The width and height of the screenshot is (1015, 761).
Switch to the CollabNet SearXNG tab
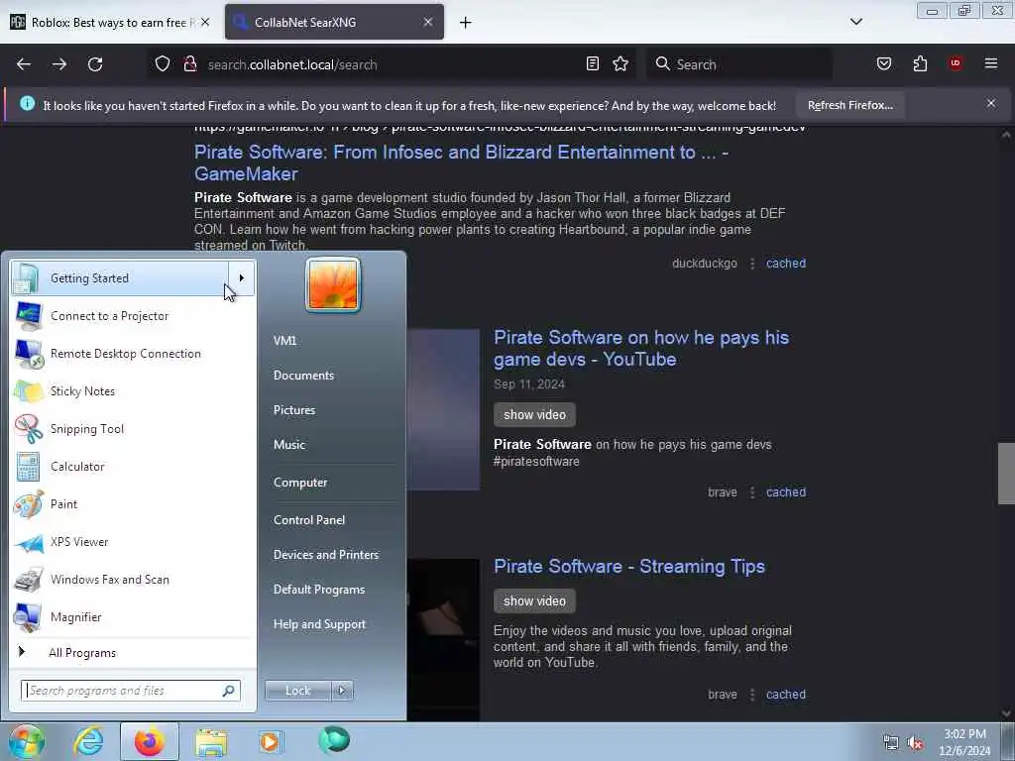coord(324,22)
